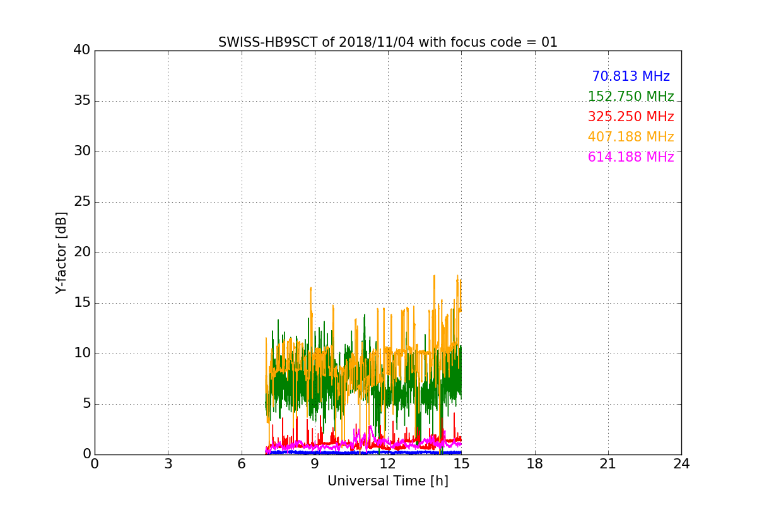Click the y-axis tick label 5
Image resolution: width=757 pixels, height=505 pixels.
pyautogui.click(x=86, y=404)
